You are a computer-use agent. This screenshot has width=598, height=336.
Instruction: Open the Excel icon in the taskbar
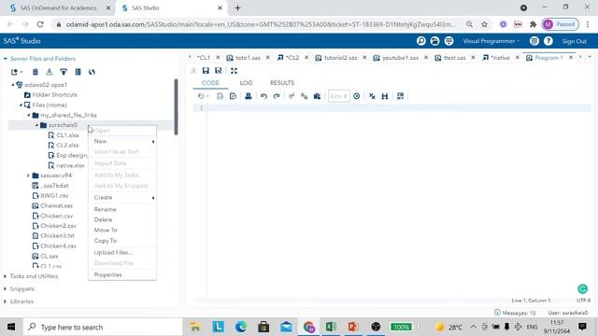pos(331,327)
